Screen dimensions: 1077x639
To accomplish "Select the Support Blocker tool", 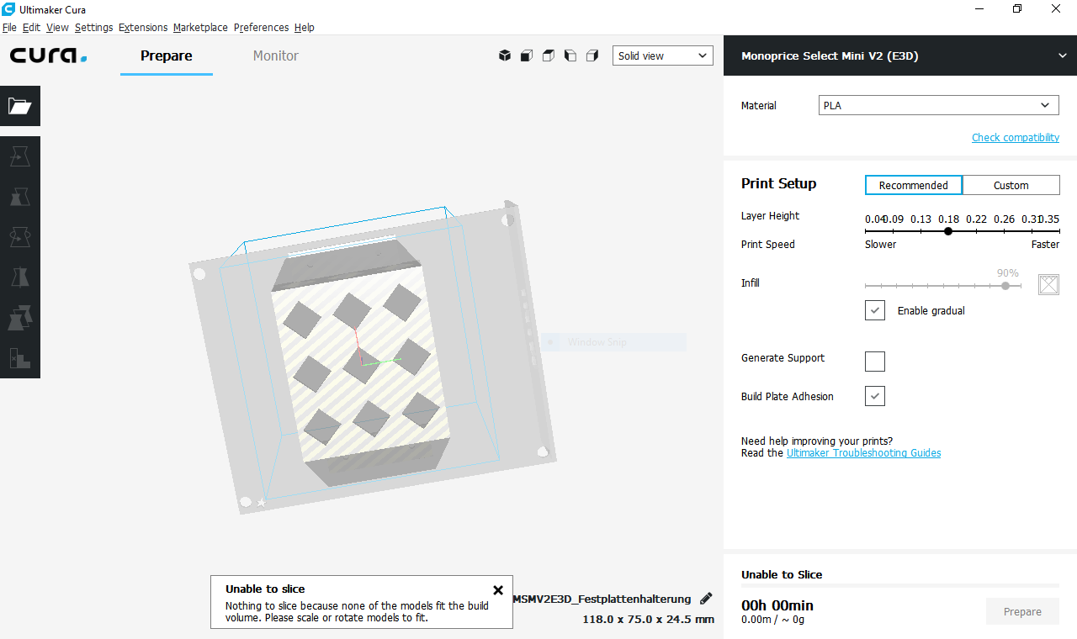I will 19,358.
